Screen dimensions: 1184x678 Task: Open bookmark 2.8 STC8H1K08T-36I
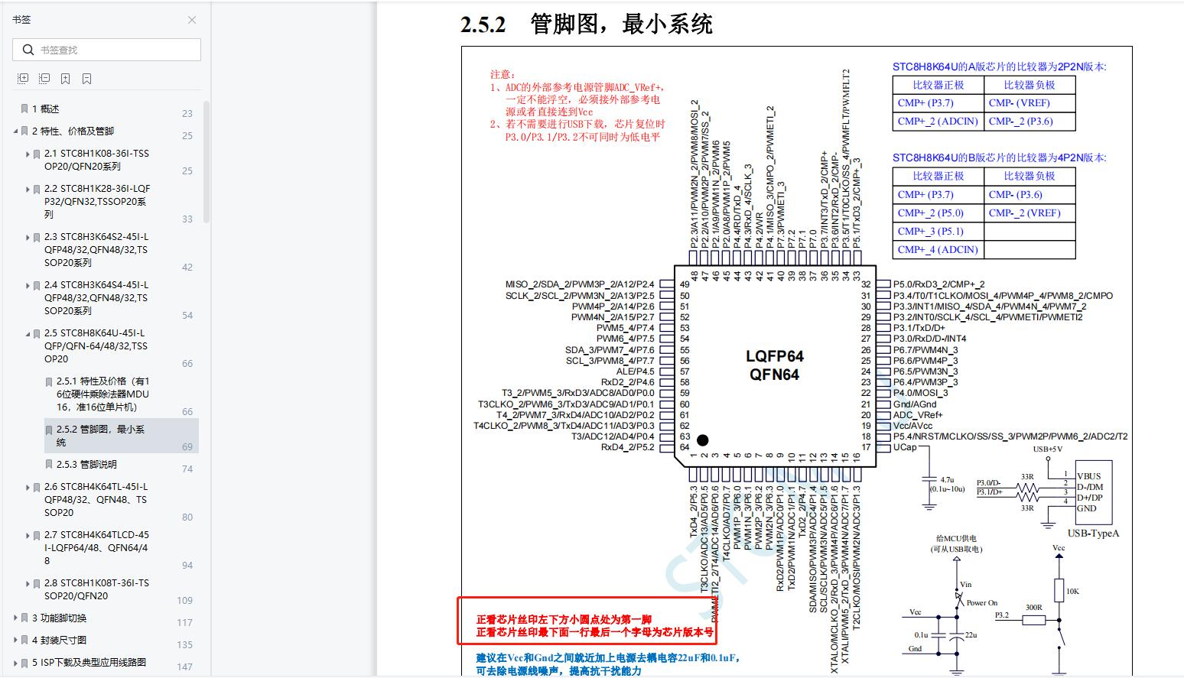tap(96, 589)
